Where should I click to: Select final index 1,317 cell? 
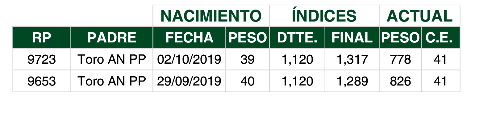click(x=352, y=59)
